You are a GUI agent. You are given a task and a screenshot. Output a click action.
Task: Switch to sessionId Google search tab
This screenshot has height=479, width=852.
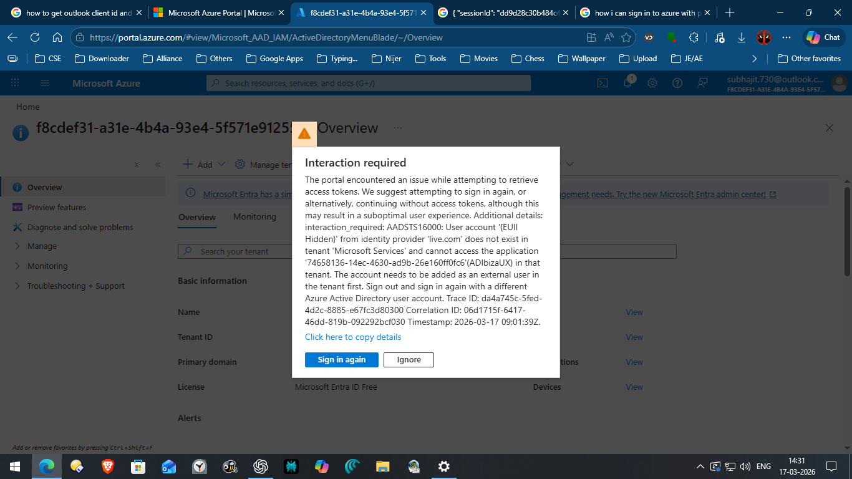(504, 12)
